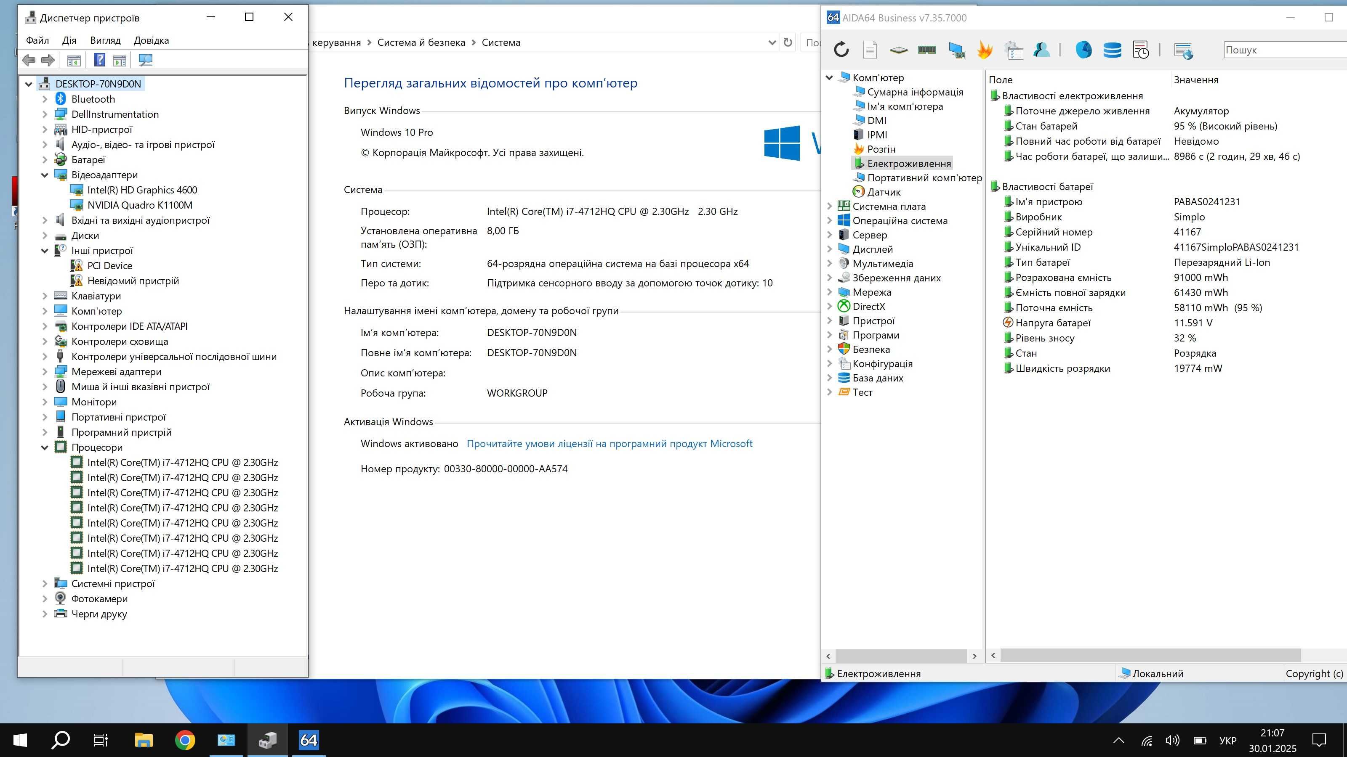This screenshot has width=1347, height=757.
Task: Select NVIDIA Quadro K1100M device
Action: tap(140, 205)
